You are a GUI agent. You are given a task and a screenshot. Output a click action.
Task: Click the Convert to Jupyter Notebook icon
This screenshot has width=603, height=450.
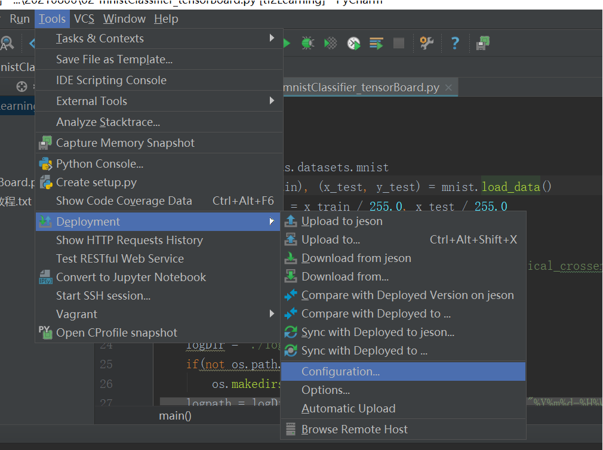pyautogui.click(x=46, y=277)
